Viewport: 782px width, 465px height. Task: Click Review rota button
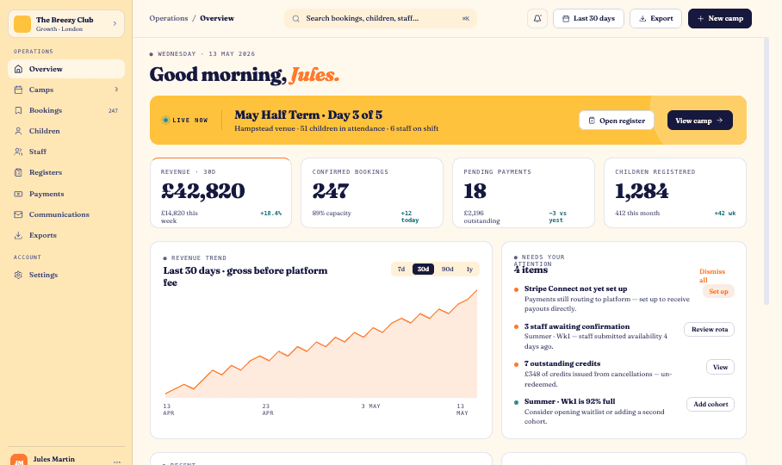coord(709,330)
